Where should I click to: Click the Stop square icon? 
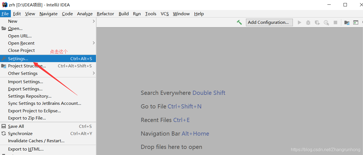pyautogui.click(x=335, y=22)
